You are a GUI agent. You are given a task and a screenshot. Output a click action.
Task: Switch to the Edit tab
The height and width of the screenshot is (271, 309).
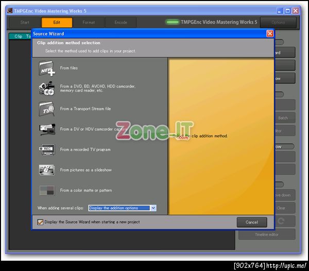[57, 22]
